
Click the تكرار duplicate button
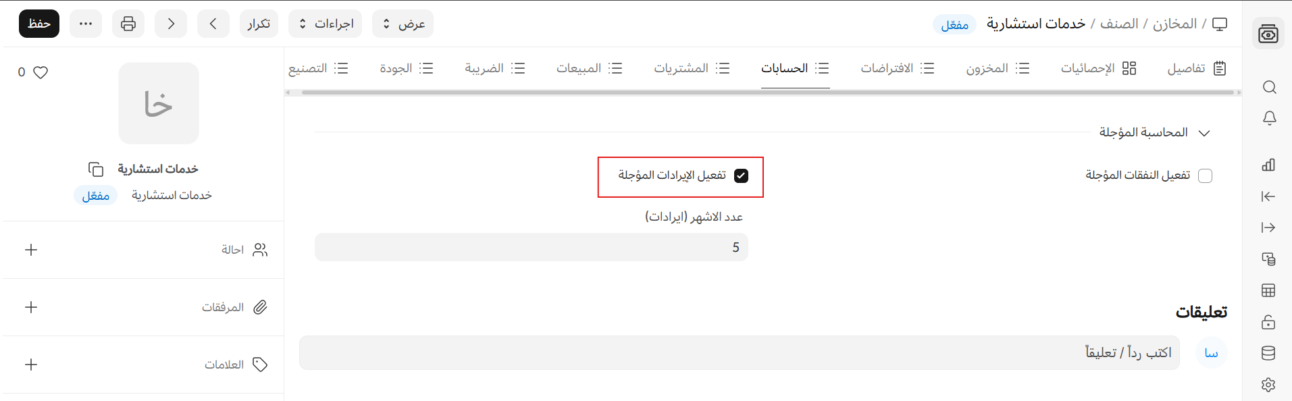[259, 24]
